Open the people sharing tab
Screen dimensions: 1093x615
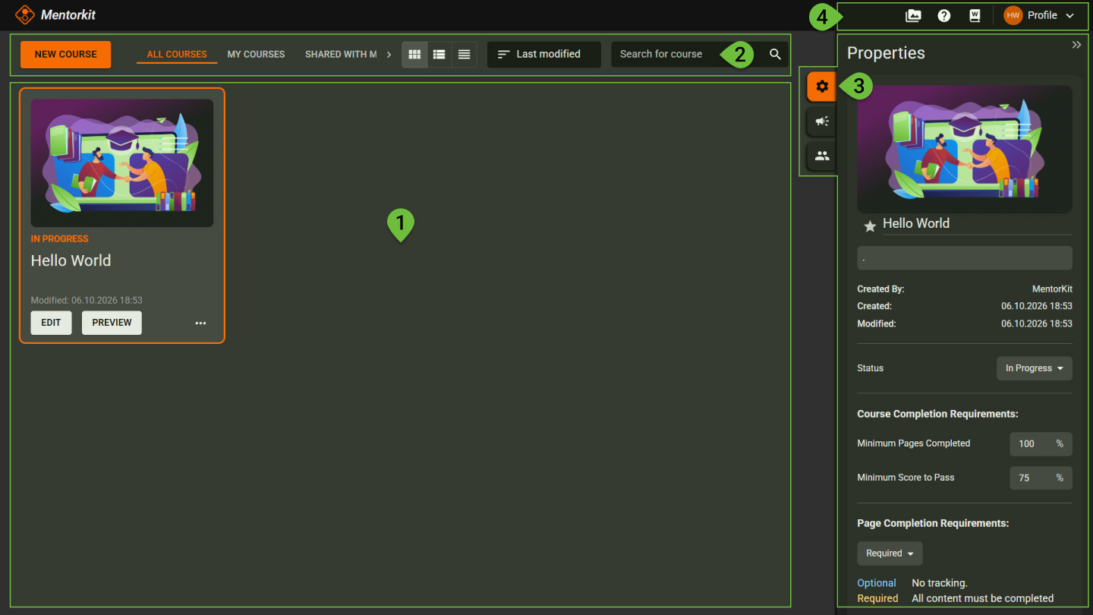[821, 156]
